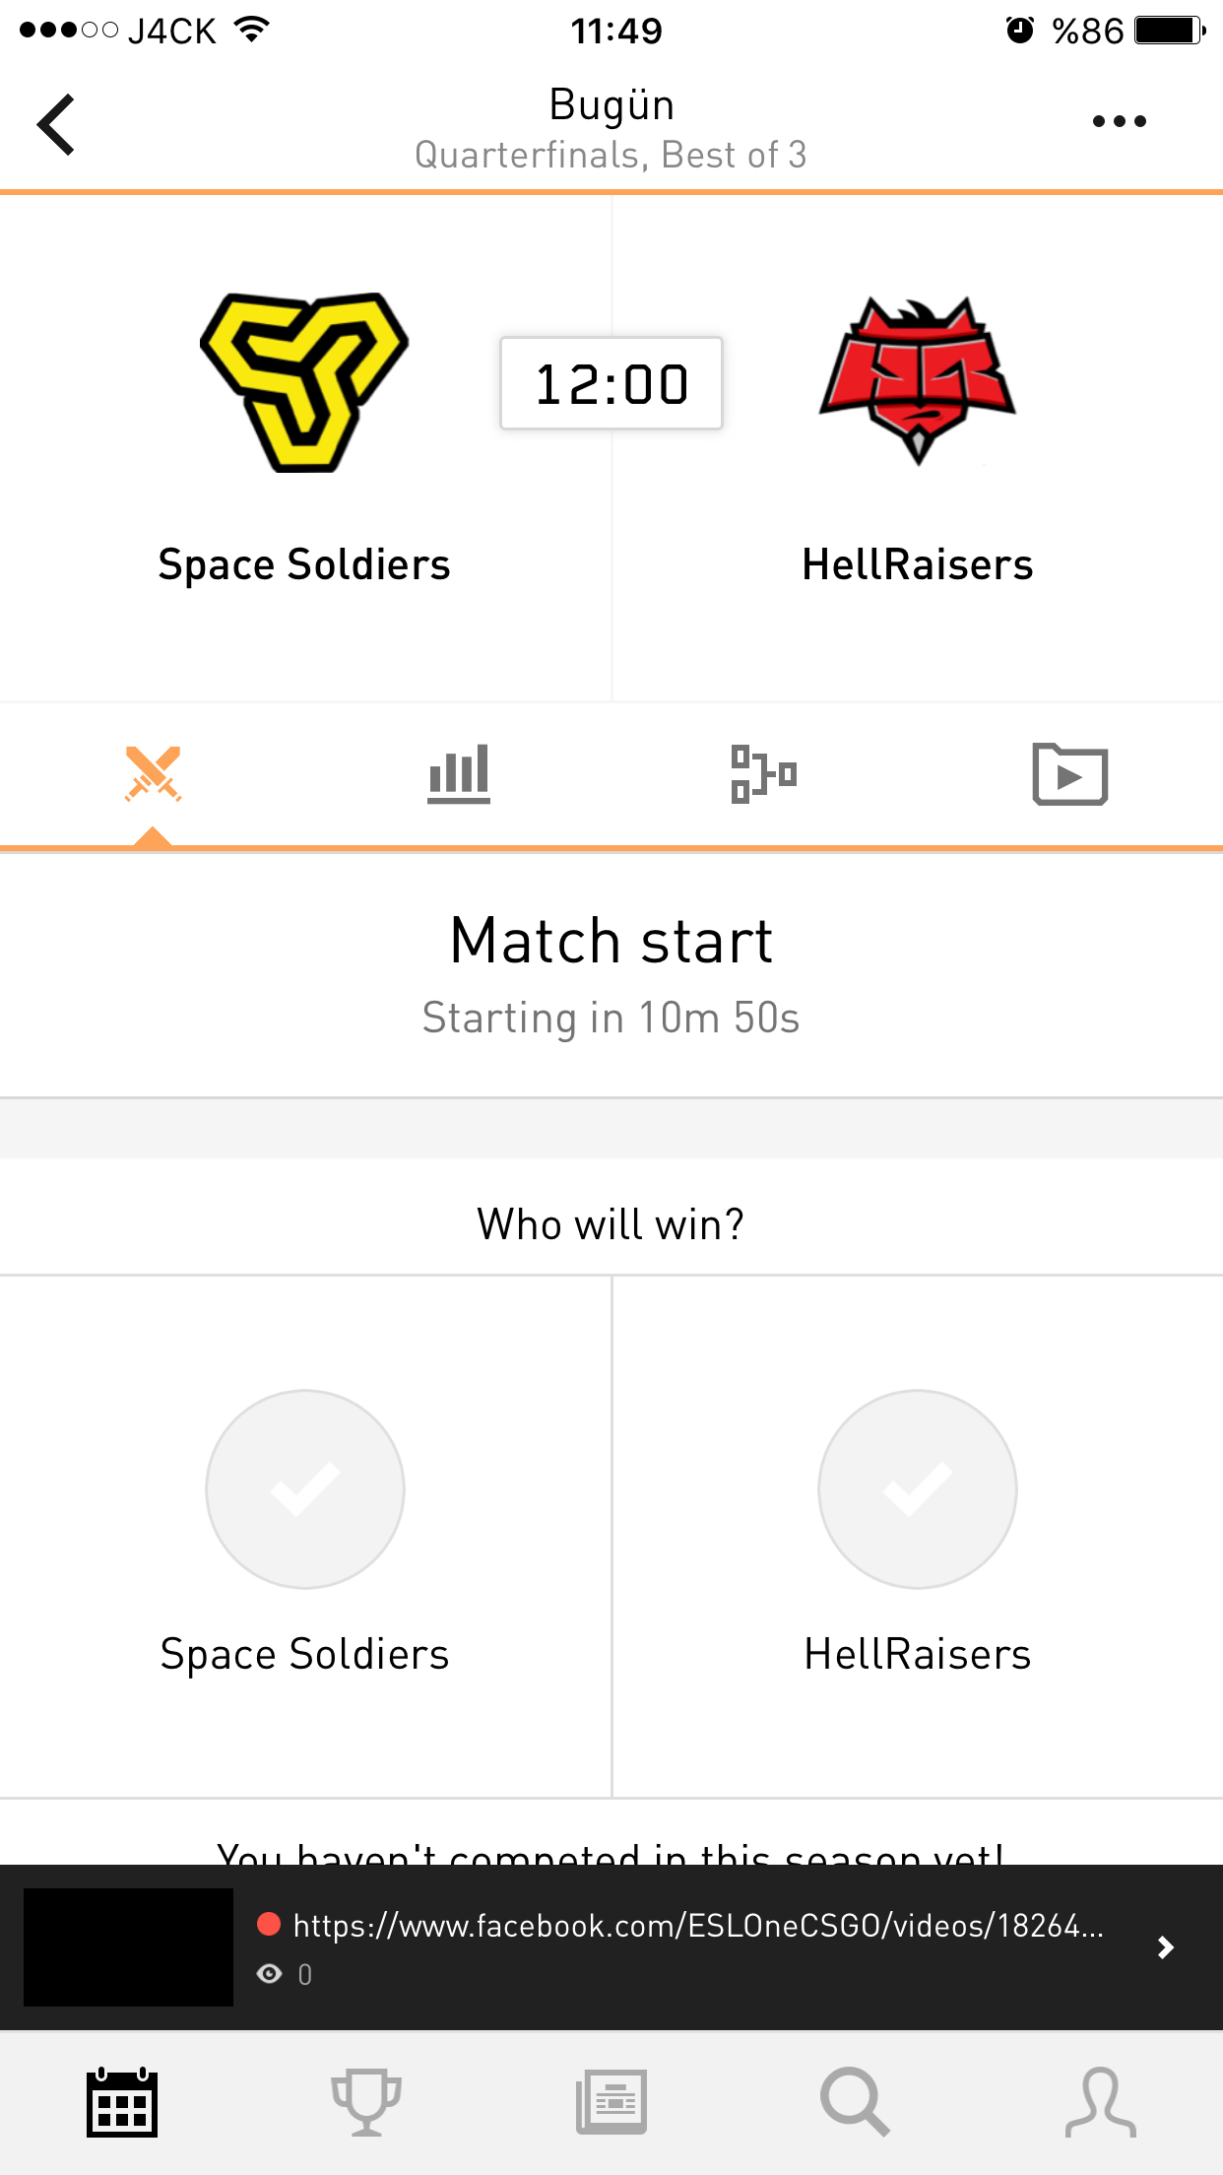This screenshot has height=2175, width=1223.
Task: Vote Space Soldiers to win checkmark
Action: [305, 1488]
